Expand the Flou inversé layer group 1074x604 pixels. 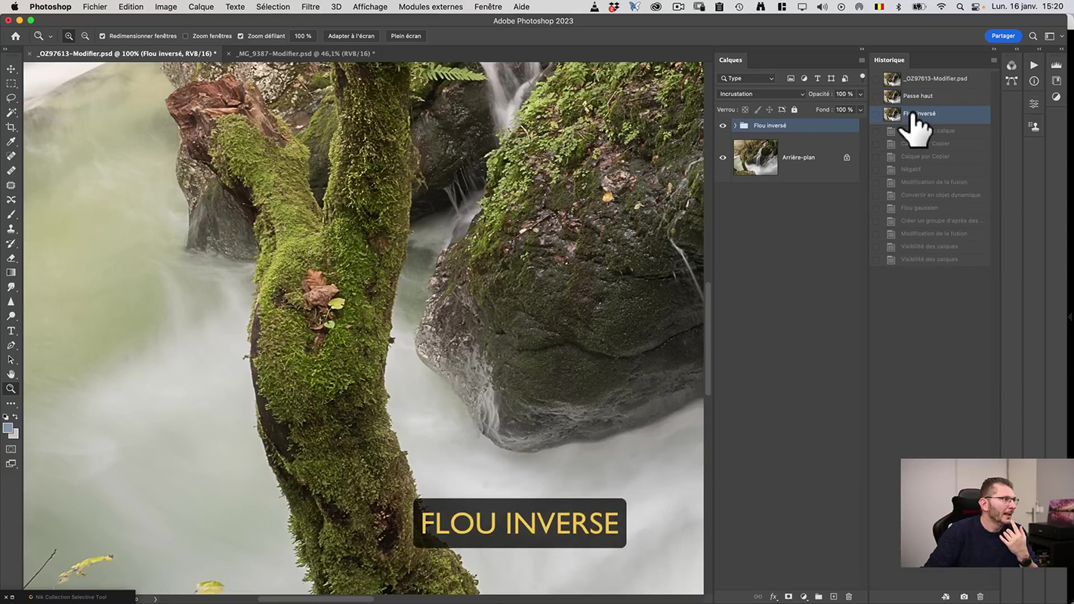pos(735,126)
